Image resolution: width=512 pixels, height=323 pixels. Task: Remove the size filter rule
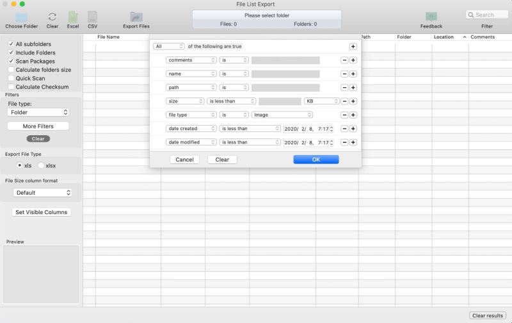[344, 101]
